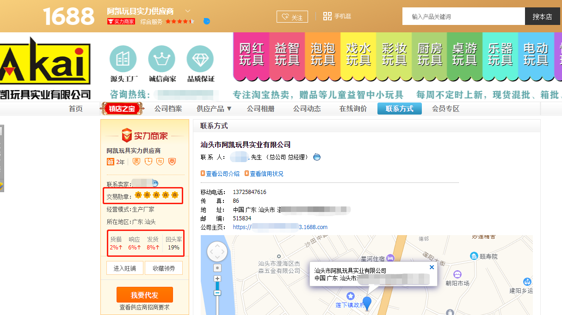Open the 益智玩具 category tile
This screenshot has width=562, height=315.
point(287,55)
